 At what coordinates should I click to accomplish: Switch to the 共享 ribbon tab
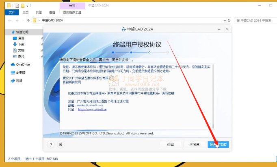tap(39, 12)
